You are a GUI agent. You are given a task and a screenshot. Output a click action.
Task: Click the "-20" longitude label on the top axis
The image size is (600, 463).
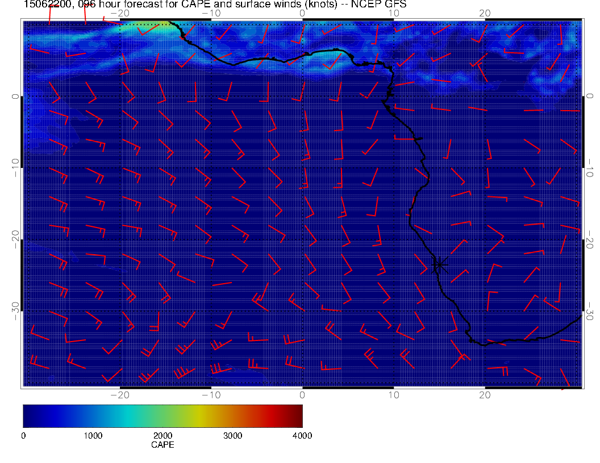coord(120,14)
